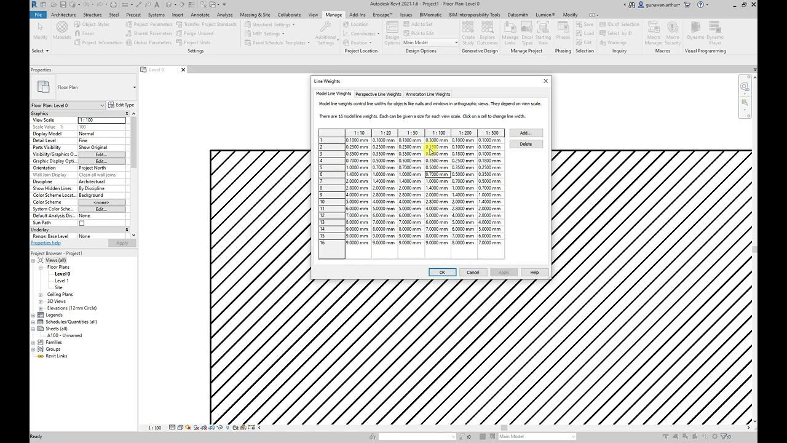Select the Model Line Weights tab
Image resolution: width=787 pixels, height=443 pixels.
(x=334, y=94)
